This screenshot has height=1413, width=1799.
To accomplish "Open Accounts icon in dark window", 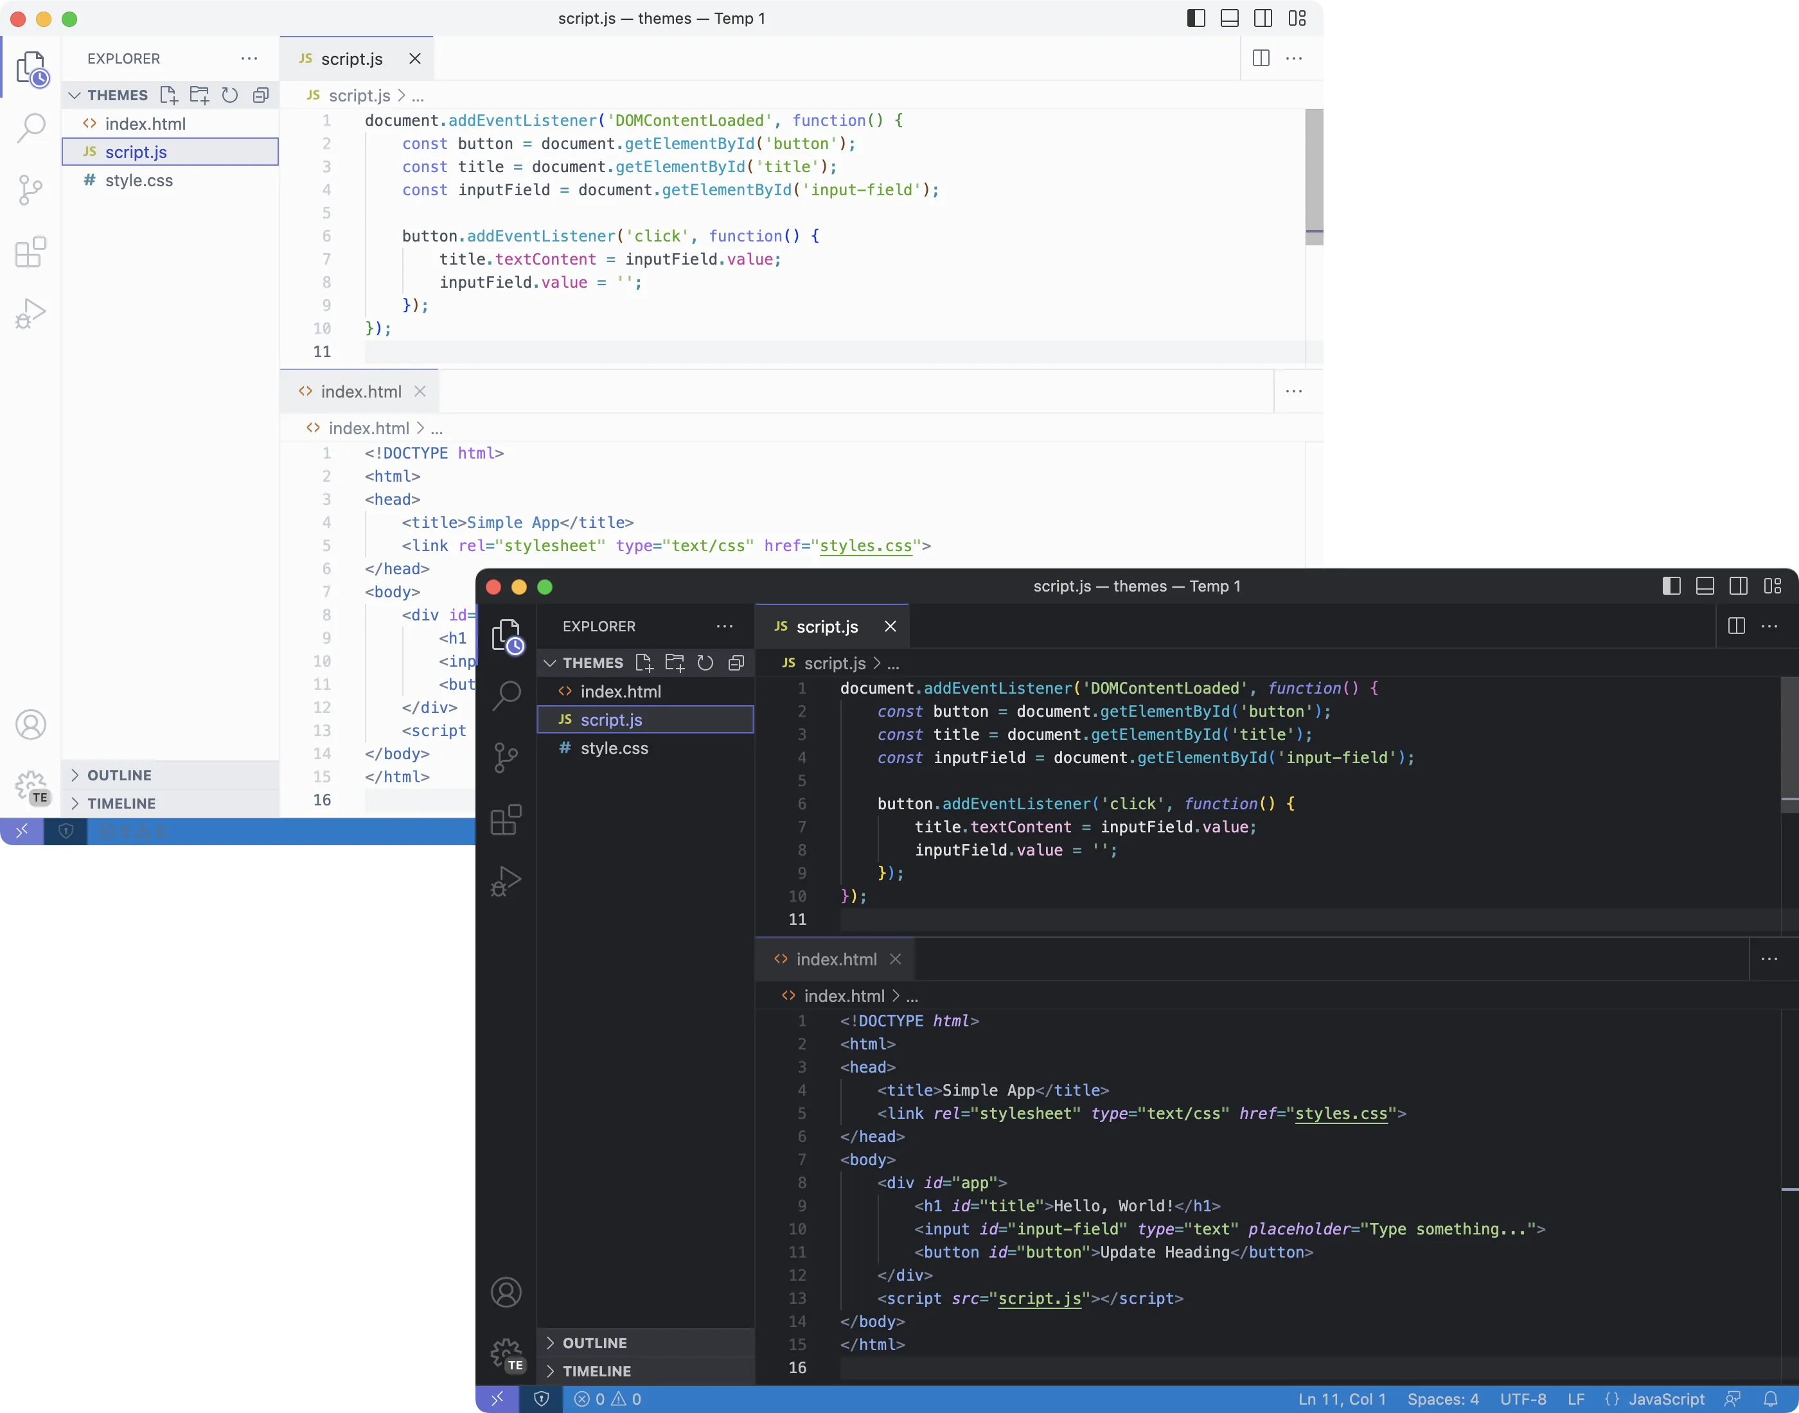I will [x=506, y=1292].
